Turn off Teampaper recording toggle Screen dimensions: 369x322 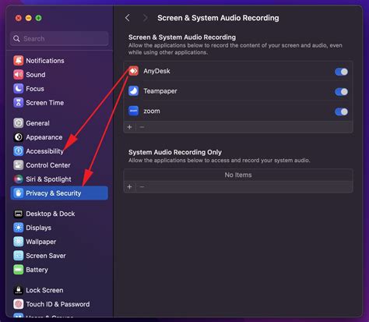(x=341, y=92)
